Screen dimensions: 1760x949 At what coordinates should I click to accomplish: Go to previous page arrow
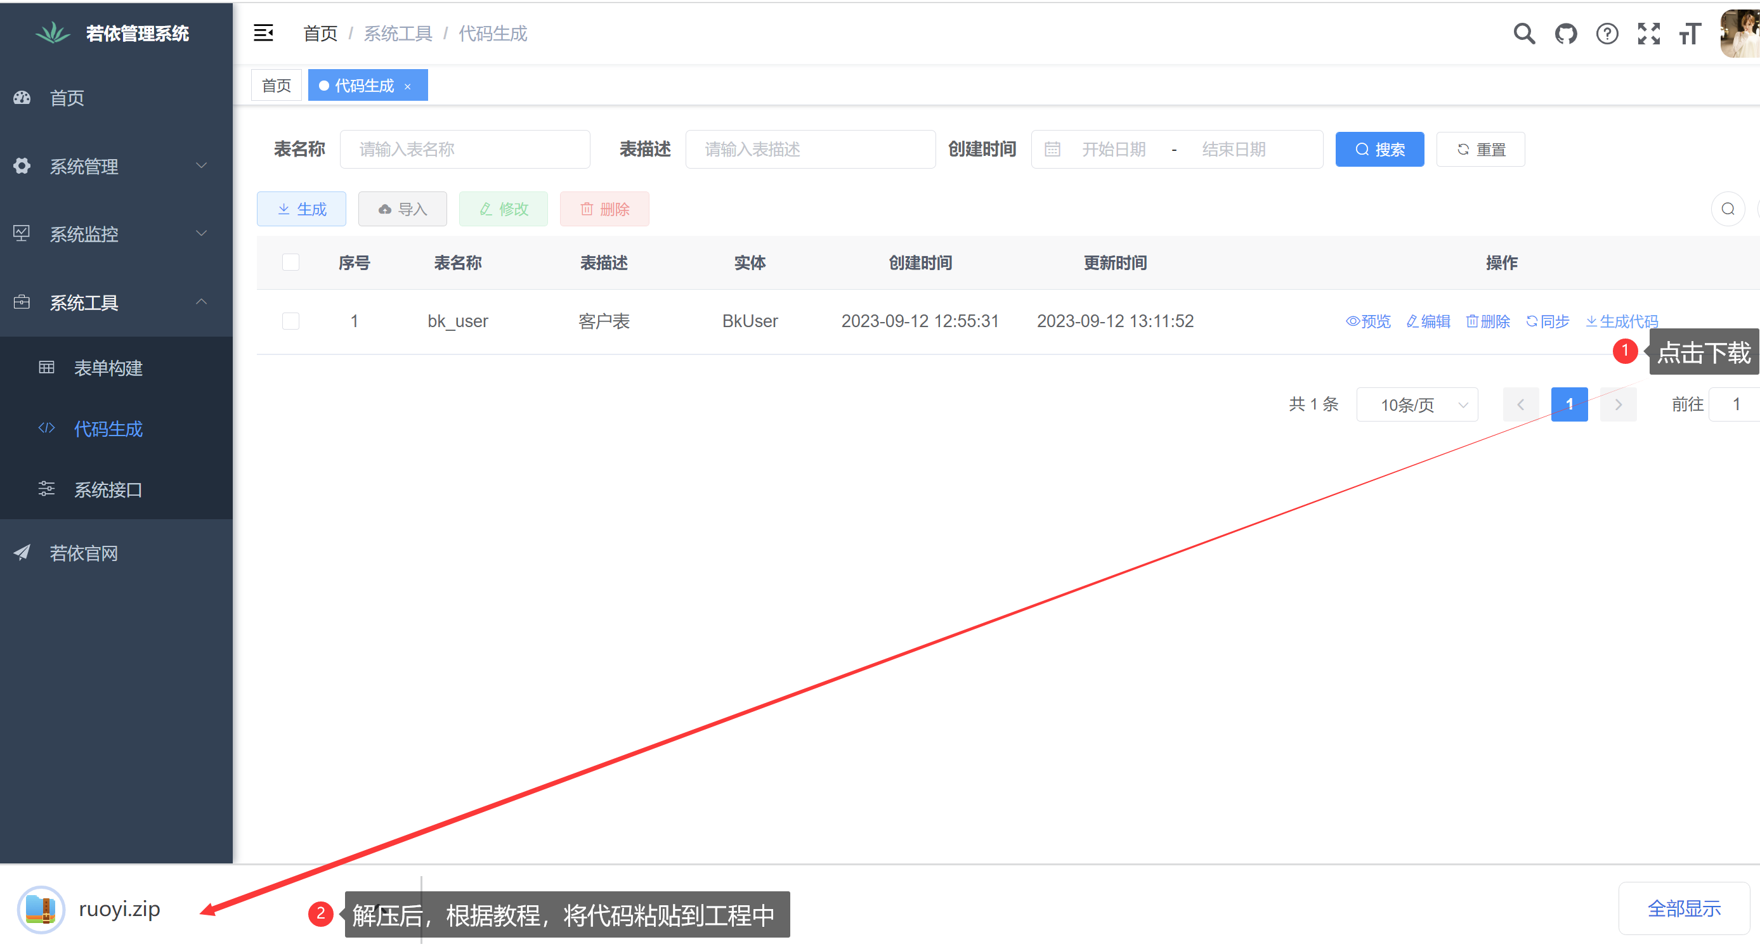(1520, 404)
